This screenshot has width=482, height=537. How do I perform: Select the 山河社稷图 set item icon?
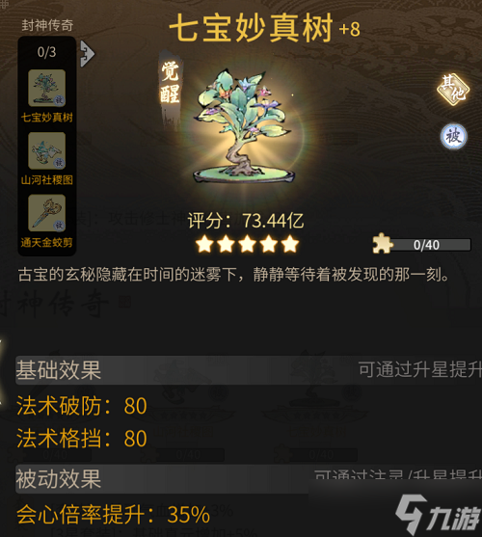[46, 150]
